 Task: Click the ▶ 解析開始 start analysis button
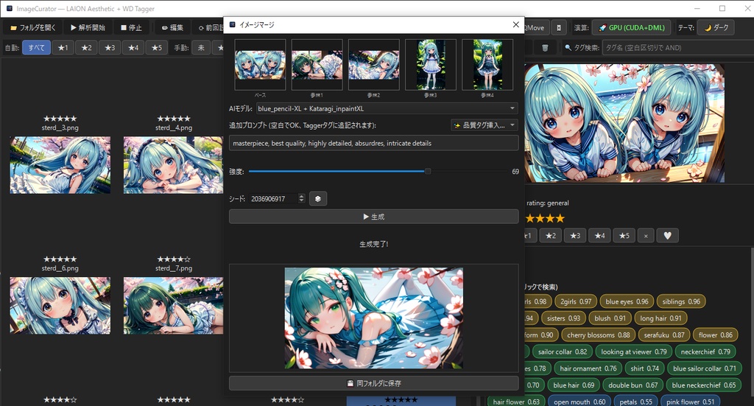pos(88,28)
